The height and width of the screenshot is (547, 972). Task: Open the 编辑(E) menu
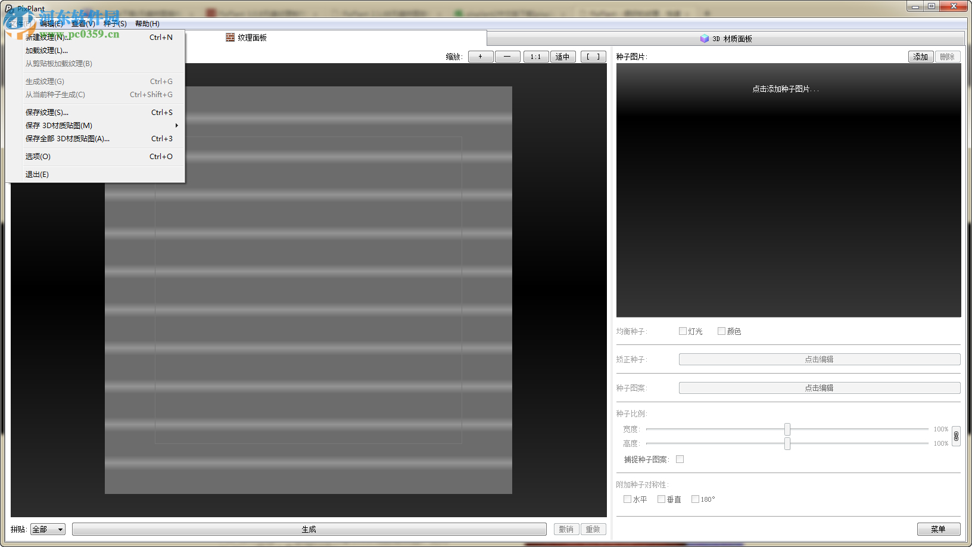51,24
